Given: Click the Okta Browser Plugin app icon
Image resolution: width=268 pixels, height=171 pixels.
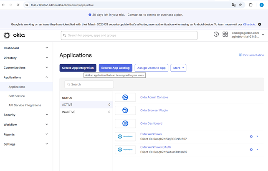Looking at the screenshot, I should tap(125, 111).
